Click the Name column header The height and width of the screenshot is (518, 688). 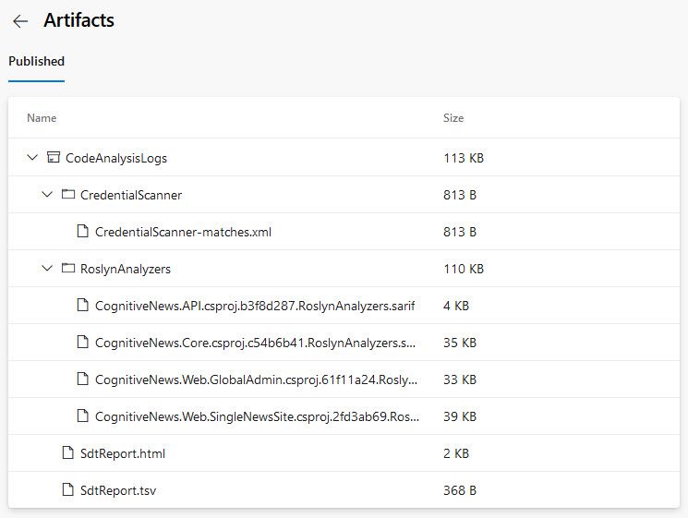click(42, 118)
